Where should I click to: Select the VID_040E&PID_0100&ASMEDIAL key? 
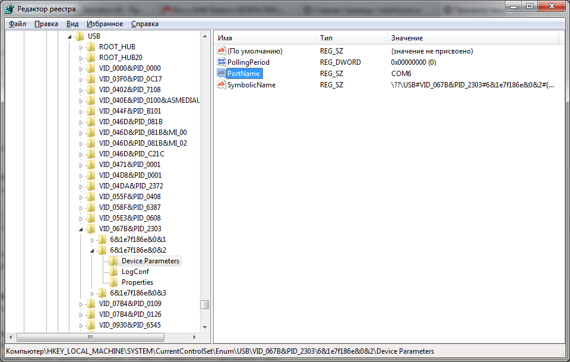coord(149,100)
